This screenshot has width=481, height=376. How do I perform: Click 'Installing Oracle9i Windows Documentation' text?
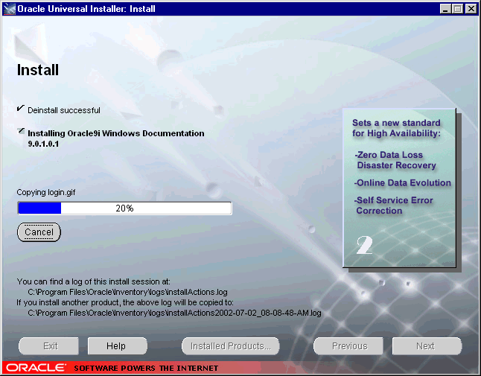[116, 133]
